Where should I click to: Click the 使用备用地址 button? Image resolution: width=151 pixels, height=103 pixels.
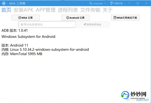(x=92, y=24)
